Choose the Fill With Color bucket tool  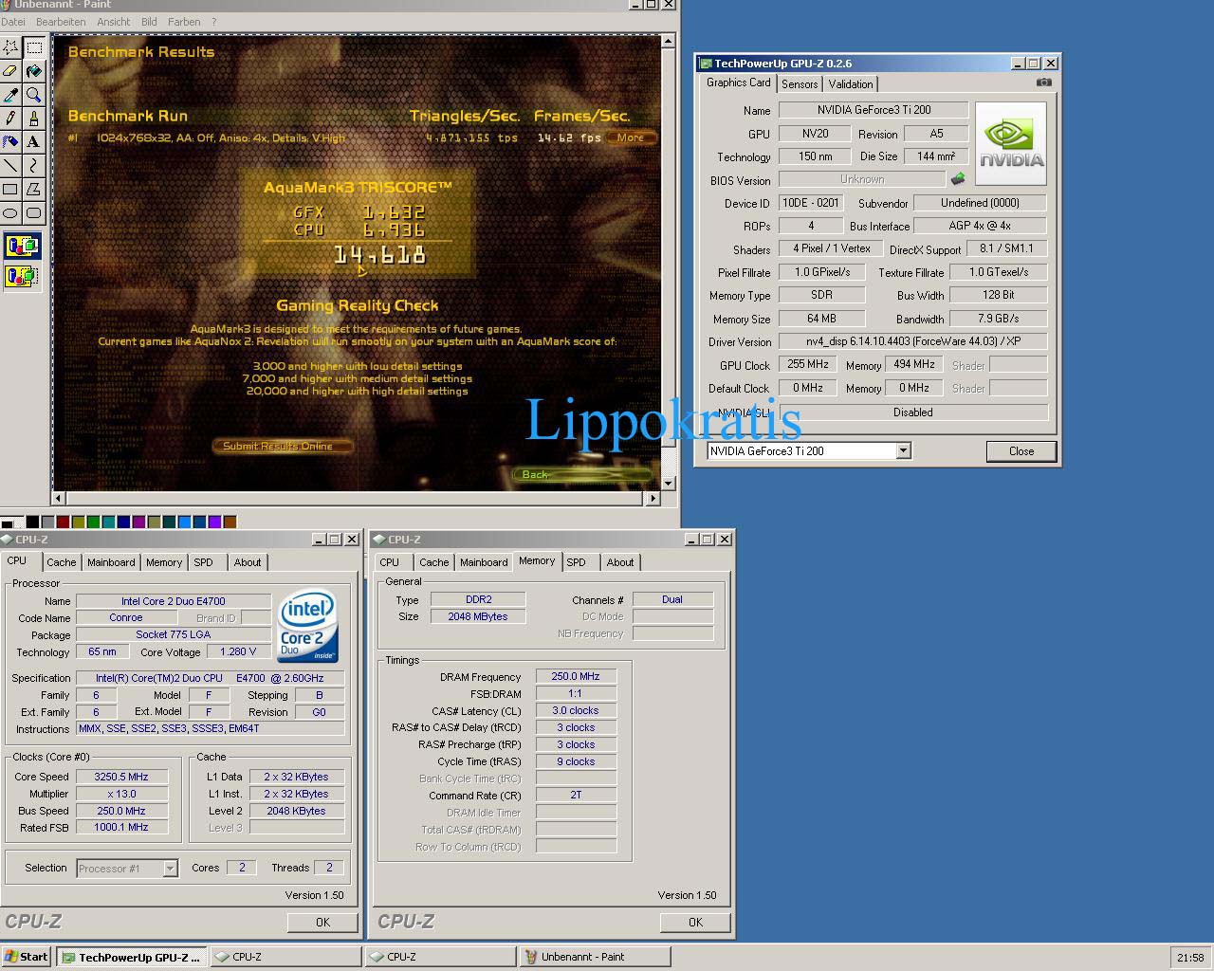coord(34,70)
